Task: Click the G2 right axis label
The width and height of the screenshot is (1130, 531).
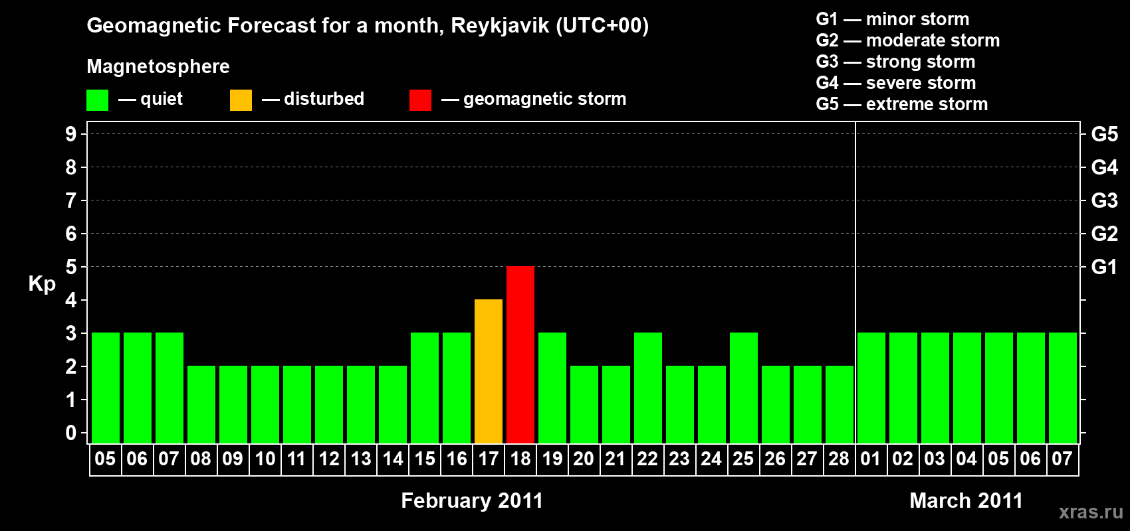Action: (1105, 234)
